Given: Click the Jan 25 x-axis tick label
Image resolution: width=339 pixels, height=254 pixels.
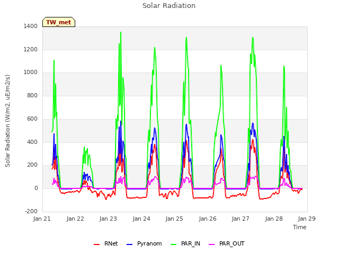Looking at the screenshot, I should click(174, 219).
